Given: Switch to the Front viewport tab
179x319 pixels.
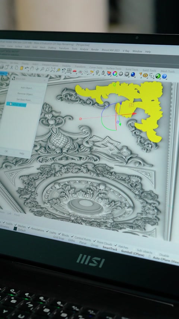Looking at the screenshot, I should point(17,215).
